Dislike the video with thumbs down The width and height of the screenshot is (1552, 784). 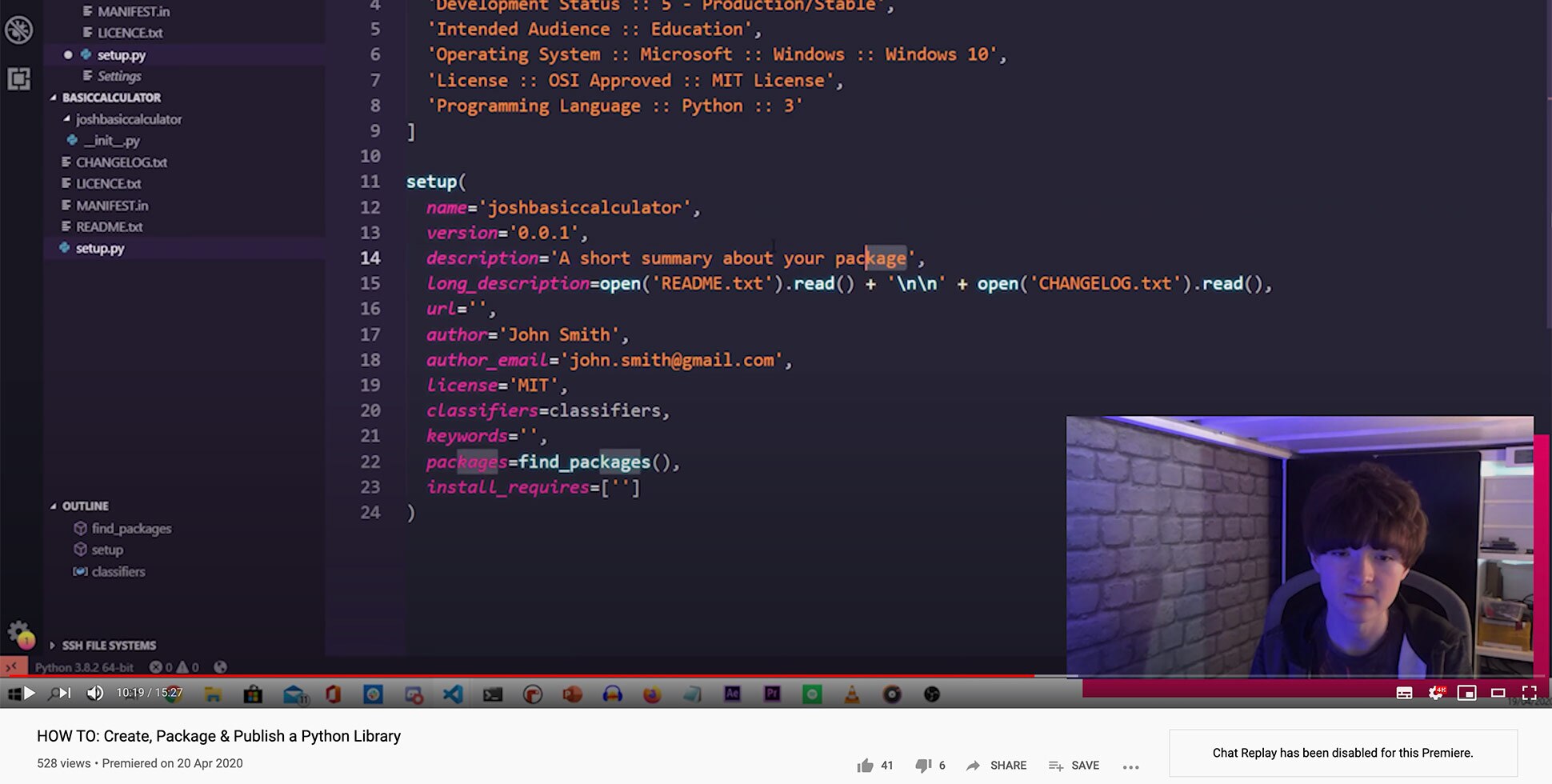pos(923,766)
